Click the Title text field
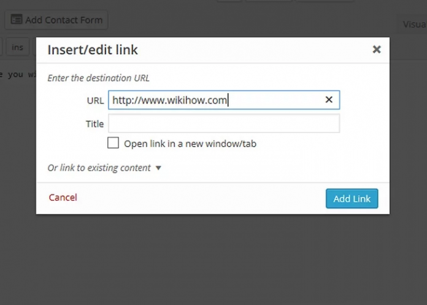427x305 pixels. (x=223, y=123)
